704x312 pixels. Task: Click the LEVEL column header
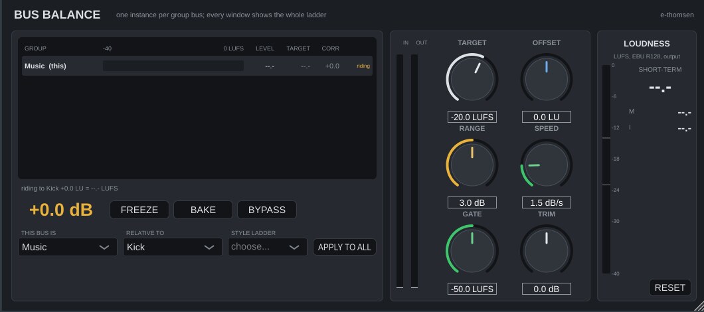[265, 48]
